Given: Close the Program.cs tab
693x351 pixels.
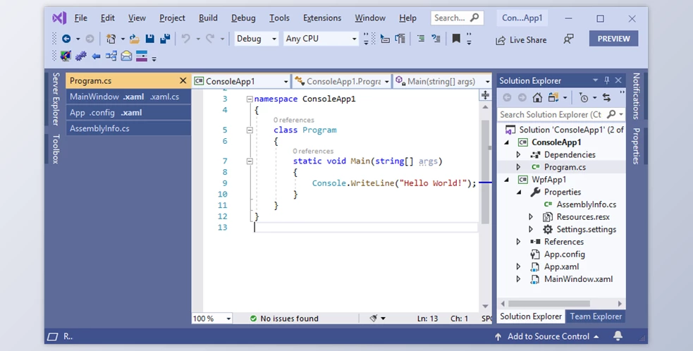Looking at the screenshot, I should pyautogui.click(x=183, y=81).
